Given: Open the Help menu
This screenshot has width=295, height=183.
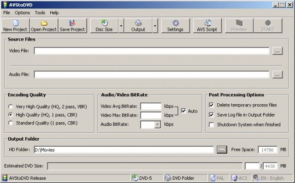Looking at the screenshot, I should pyautogui.click(x=54, y=13).
